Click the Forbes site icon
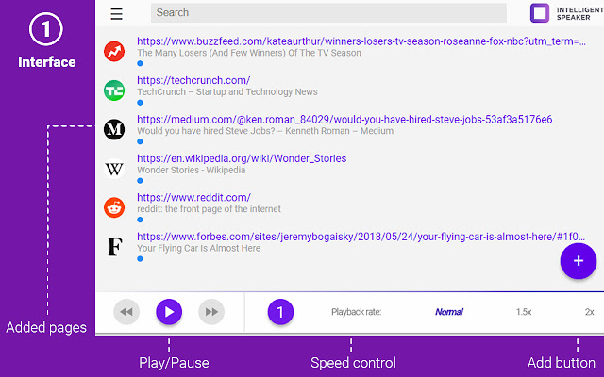Image resolution: width=604 pixels, height=377 pixels. tap(114, 247)
